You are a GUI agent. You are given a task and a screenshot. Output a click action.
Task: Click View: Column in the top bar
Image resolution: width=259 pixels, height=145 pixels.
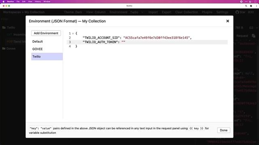tap(96, 12)
